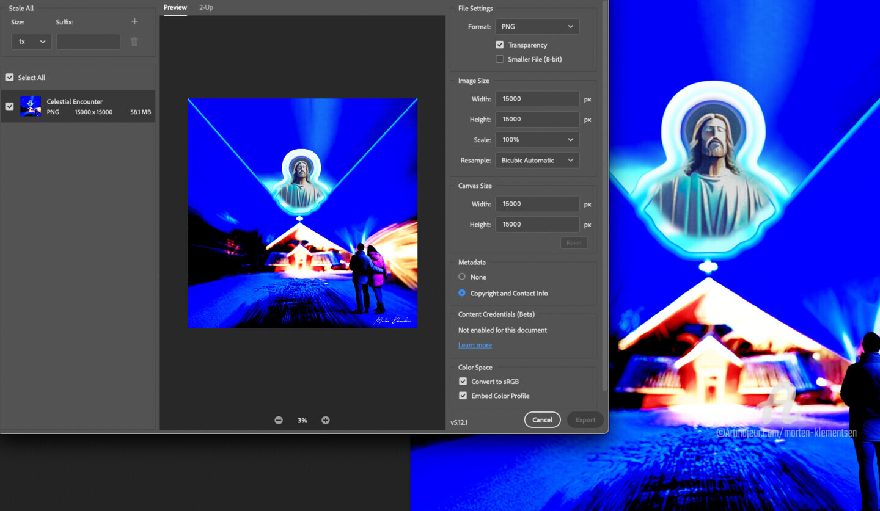Screen dimensions: 880x511
Task: Zoom out preview with minus icon
Action: (279, 420)
